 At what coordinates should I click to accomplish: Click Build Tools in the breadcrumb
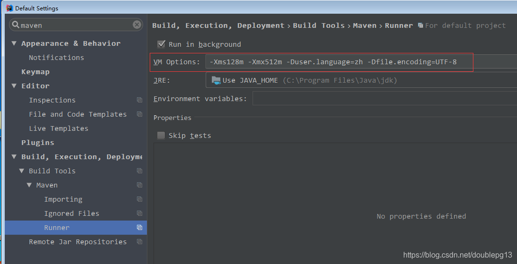(318, 26)
